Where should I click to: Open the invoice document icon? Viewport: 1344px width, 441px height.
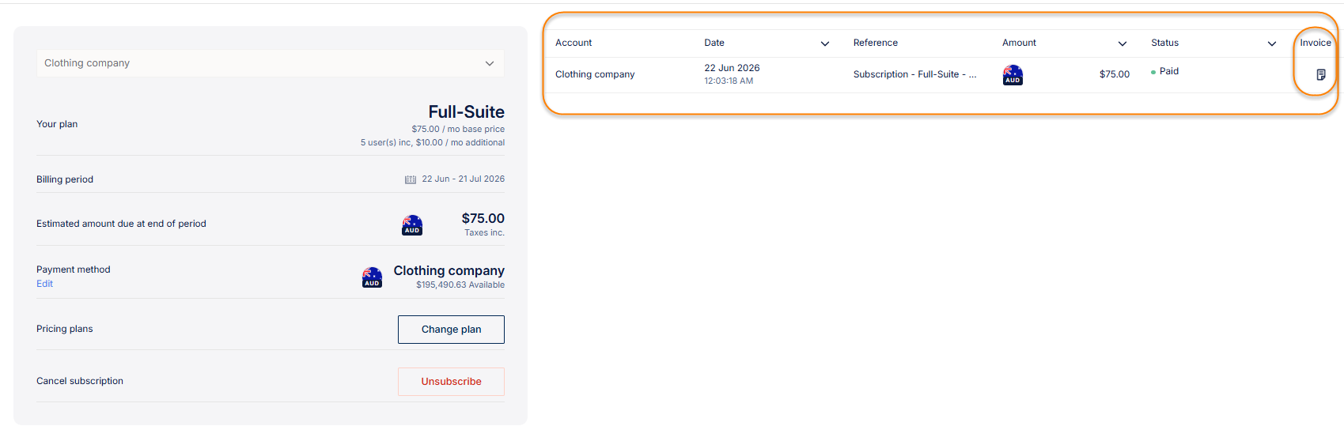point(1320,74)
